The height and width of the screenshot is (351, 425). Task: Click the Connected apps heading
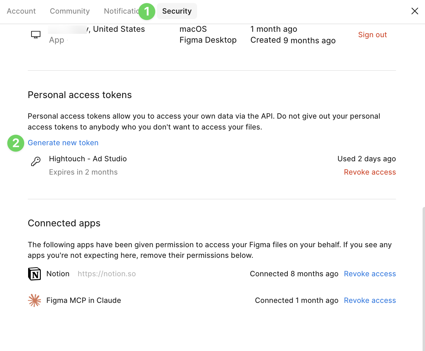[64, 223]
